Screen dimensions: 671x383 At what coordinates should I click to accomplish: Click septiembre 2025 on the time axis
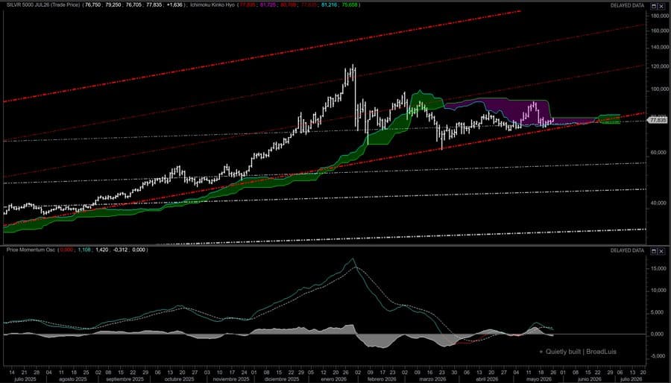pos(125,379)
